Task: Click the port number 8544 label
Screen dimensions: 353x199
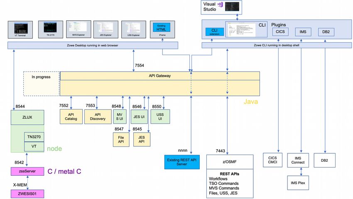Action: tap(20, 107)
